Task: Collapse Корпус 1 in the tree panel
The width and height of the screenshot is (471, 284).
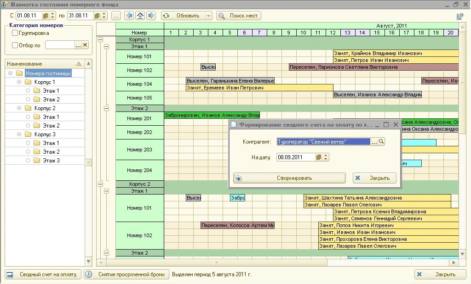Action: pyautogui.click(x=19, y=82)
